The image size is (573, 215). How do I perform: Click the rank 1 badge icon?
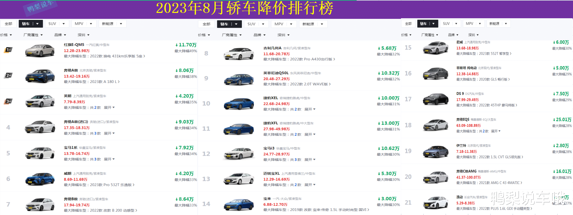pyautogui.click(x=8, y=50)
